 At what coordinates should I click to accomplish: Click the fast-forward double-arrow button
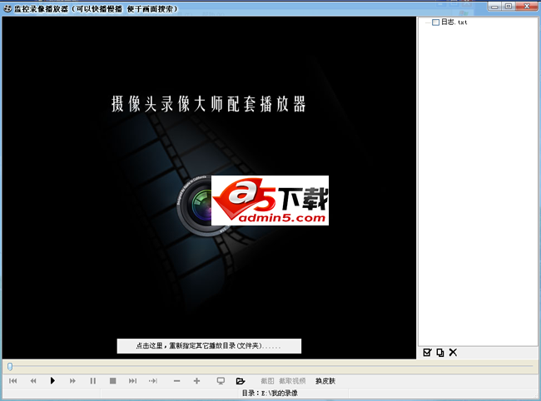click(x=72, y=381)
